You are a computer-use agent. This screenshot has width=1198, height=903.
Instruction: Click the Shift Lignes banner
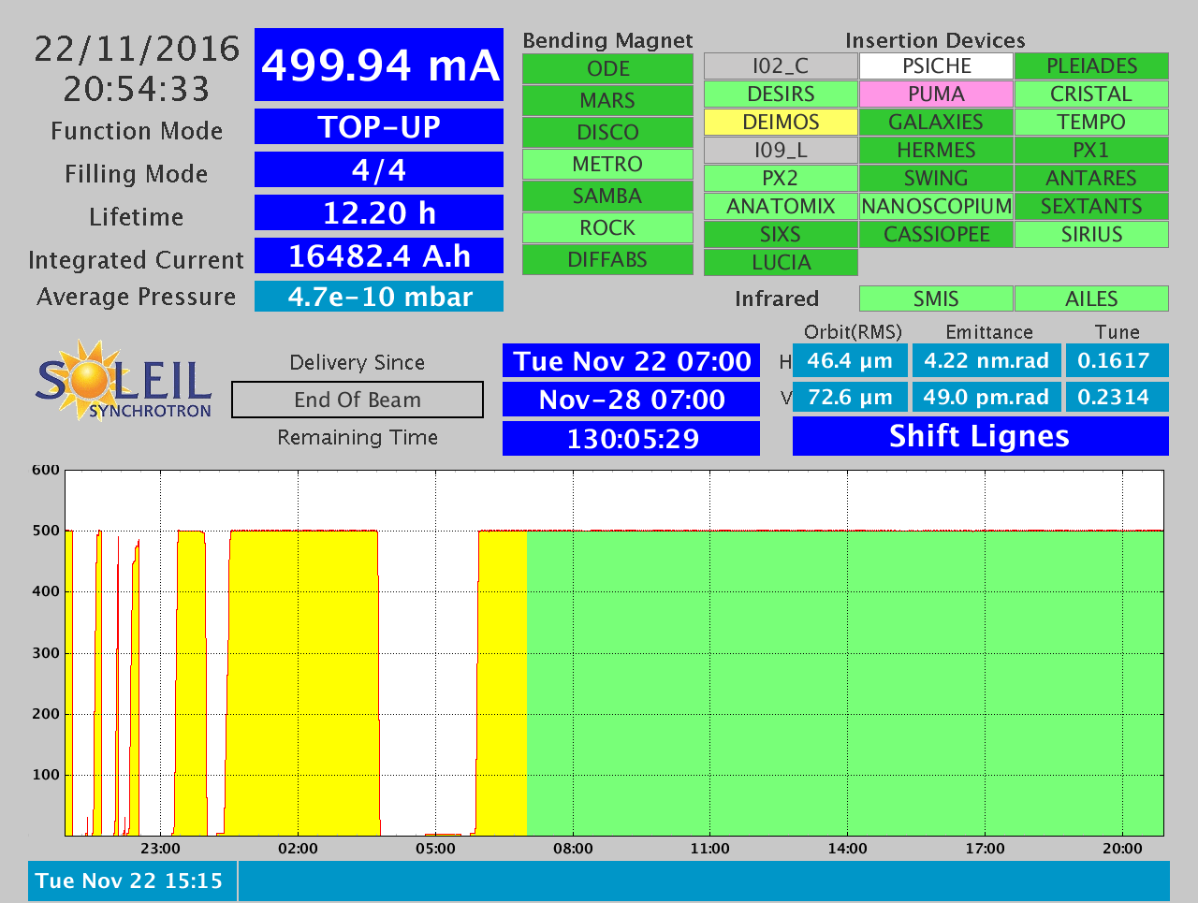tap(981, 436)
